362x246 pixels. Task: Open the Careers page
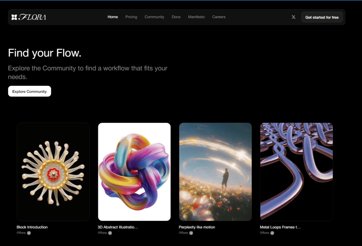coord(219,17)
